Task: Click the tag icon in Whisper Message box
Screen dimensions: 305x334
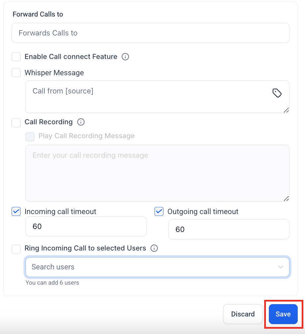Action: click(277, 93)
